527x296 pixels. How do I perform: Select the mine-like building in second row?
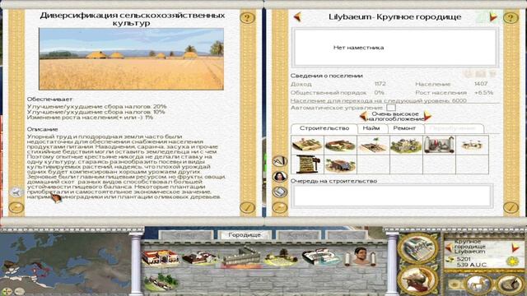tap(340, 164)
